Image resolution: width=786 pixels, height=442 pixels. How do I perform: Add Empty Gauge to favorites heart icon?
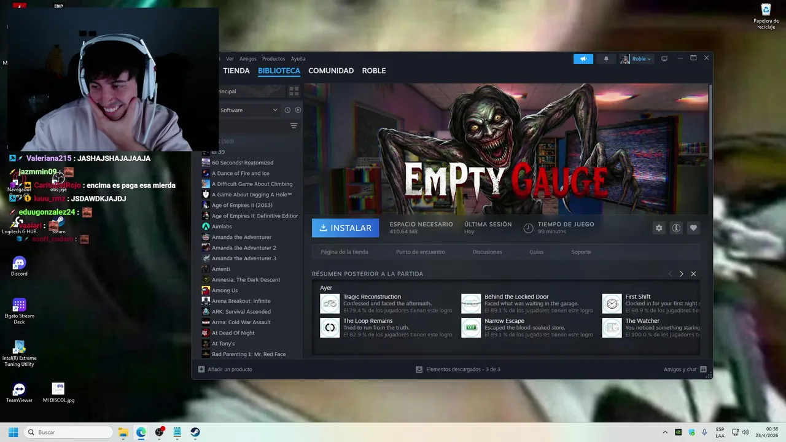(x=693, y=228)
